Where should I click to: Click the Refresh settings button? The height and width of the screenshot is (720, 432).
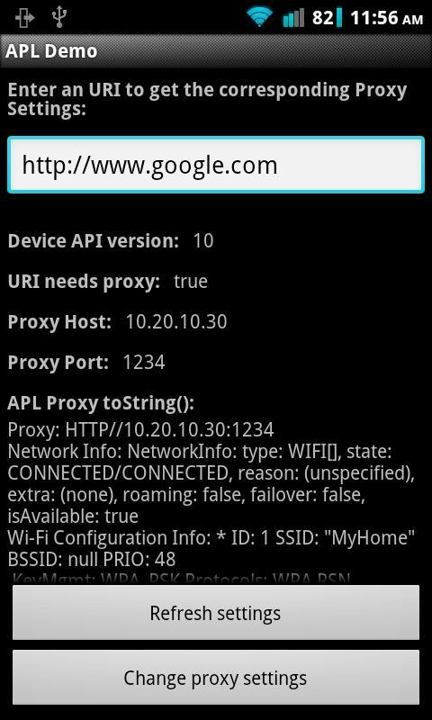[x=216, y=613]
